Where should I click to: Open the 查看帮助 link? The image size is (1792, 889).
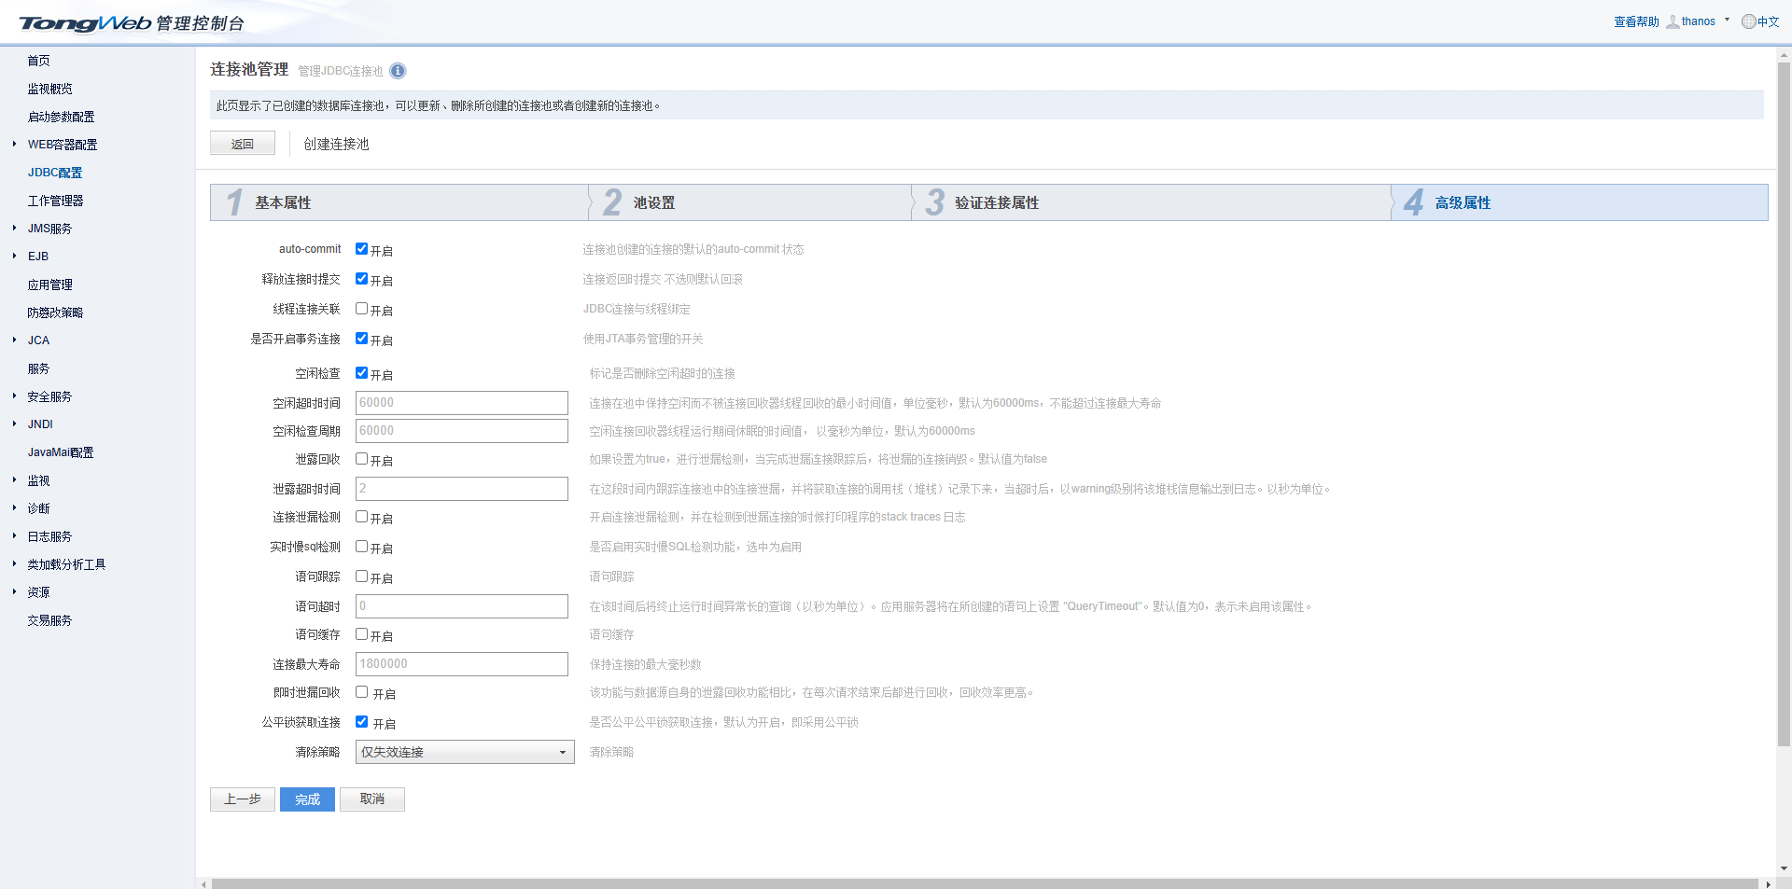1636,21
